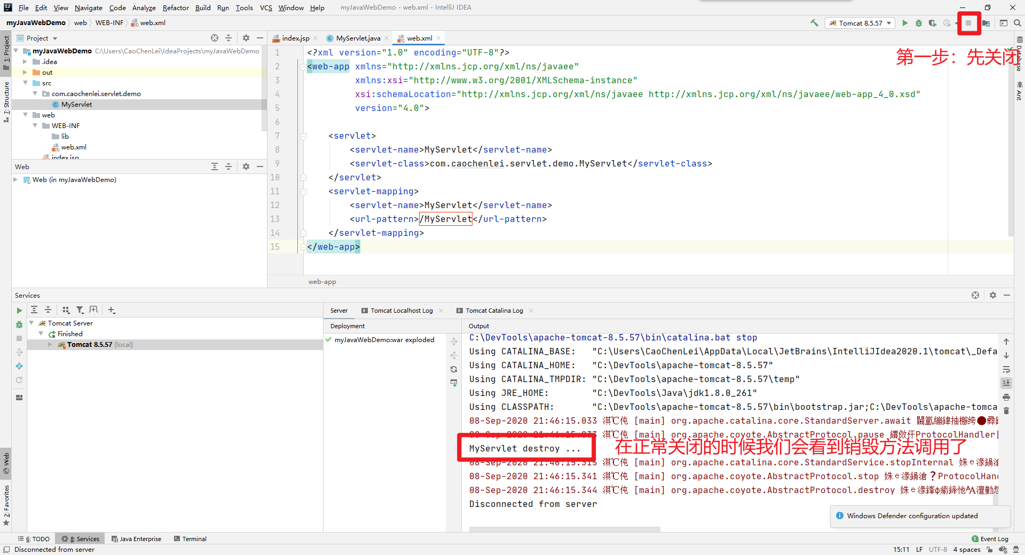Click the UTF-8 encoding in status bar

click(937, 550)
